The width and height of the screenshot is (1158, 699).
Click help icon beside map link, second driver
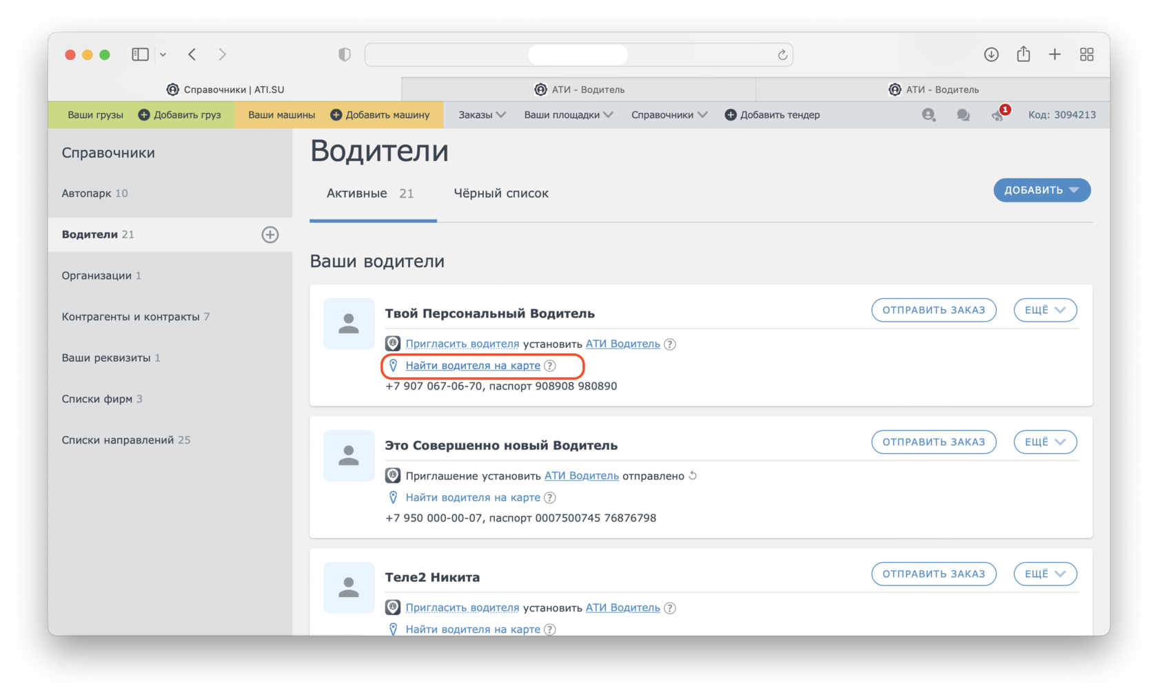(550, 498)
